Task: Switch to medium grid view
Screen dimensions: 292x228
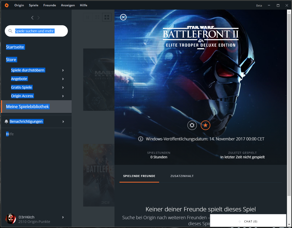Action: 97,17
